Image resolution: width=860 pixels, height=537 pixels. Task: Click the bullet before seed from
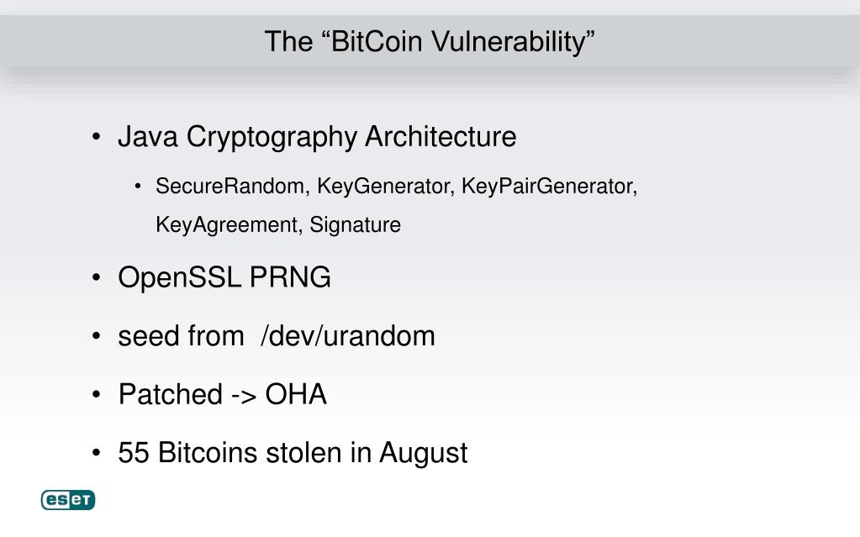click(97, 335)
